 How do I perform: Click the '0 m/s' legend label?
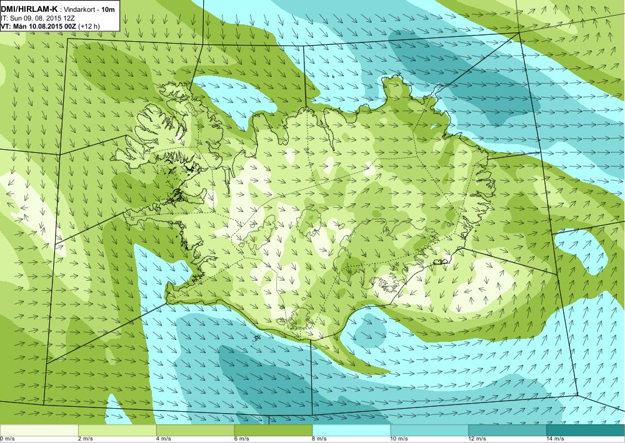tap(7, 439)
